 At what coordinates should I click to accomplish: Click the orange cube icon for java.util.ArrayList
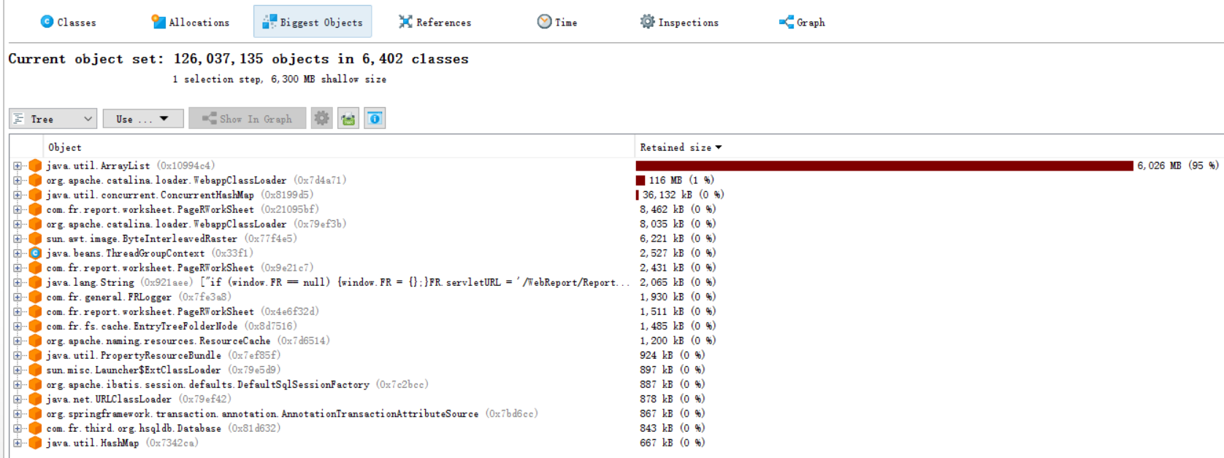coord(35,166)
